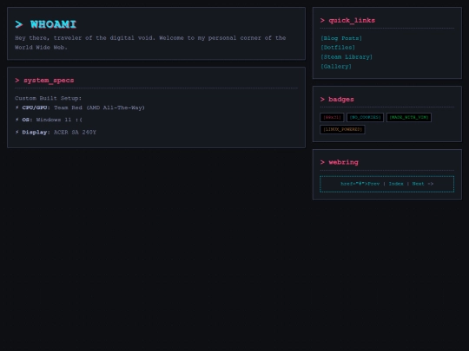The height and width of the screenshot is (351, 469).
Task: Click the NO_COOKIES badge
Action: 365,117
